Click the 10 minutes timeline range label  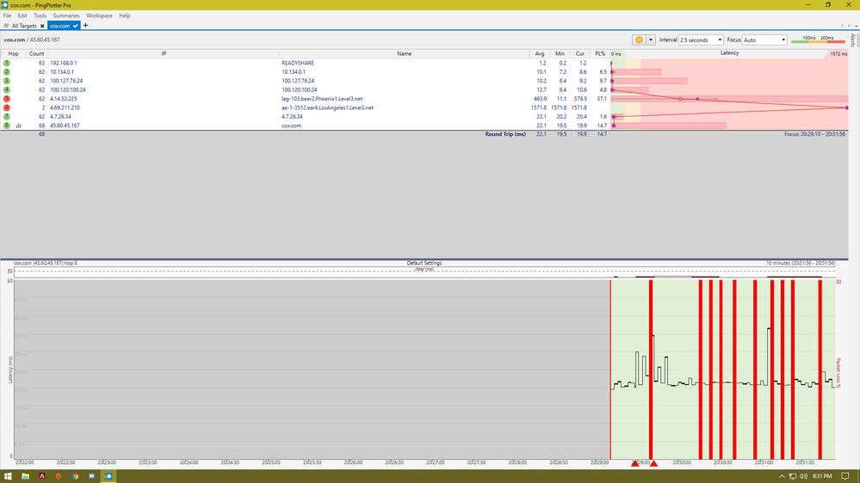coord(801,263)
